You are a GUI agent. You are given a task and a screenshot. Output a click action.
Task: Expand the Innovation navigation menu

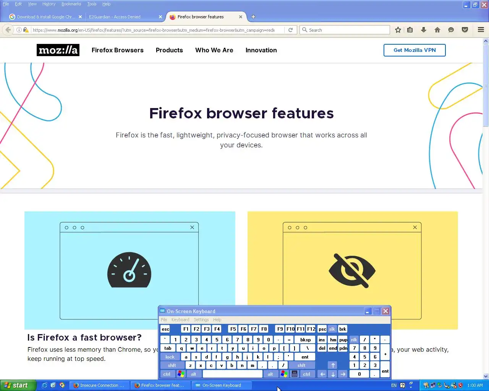coord(261,50)
